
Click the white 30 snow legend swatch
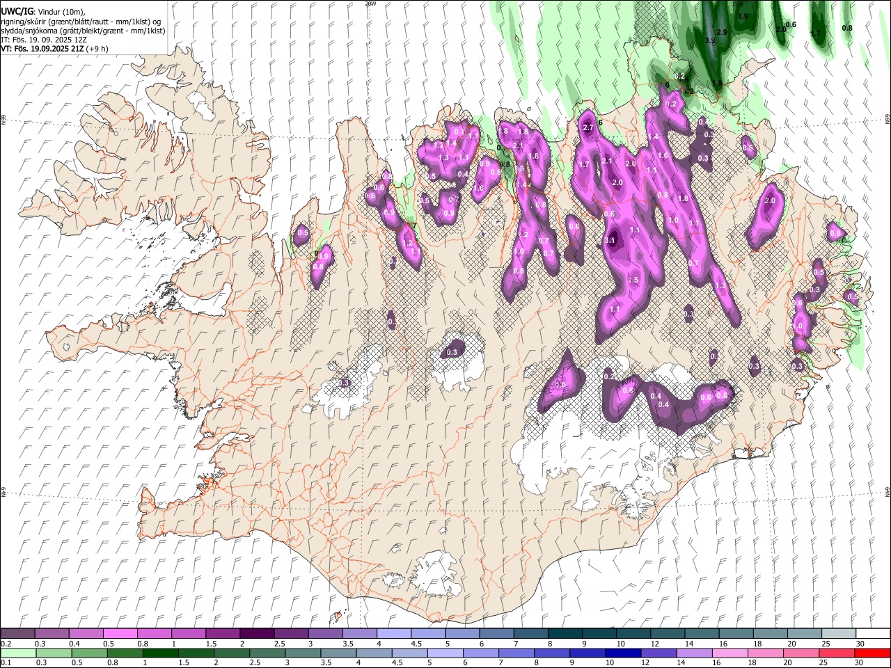[874, 633]
